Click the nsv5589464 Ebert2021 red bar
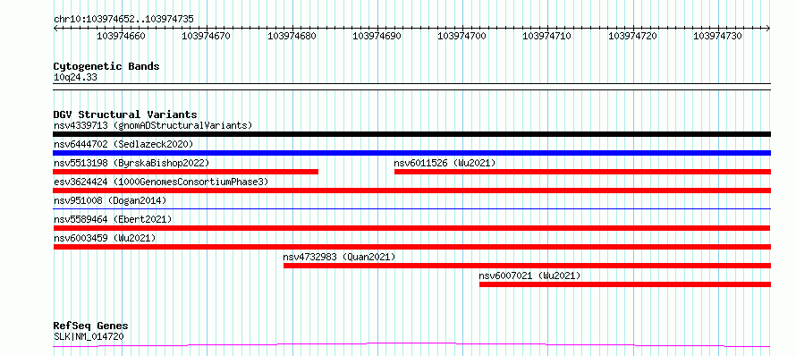 click(411, 228)
